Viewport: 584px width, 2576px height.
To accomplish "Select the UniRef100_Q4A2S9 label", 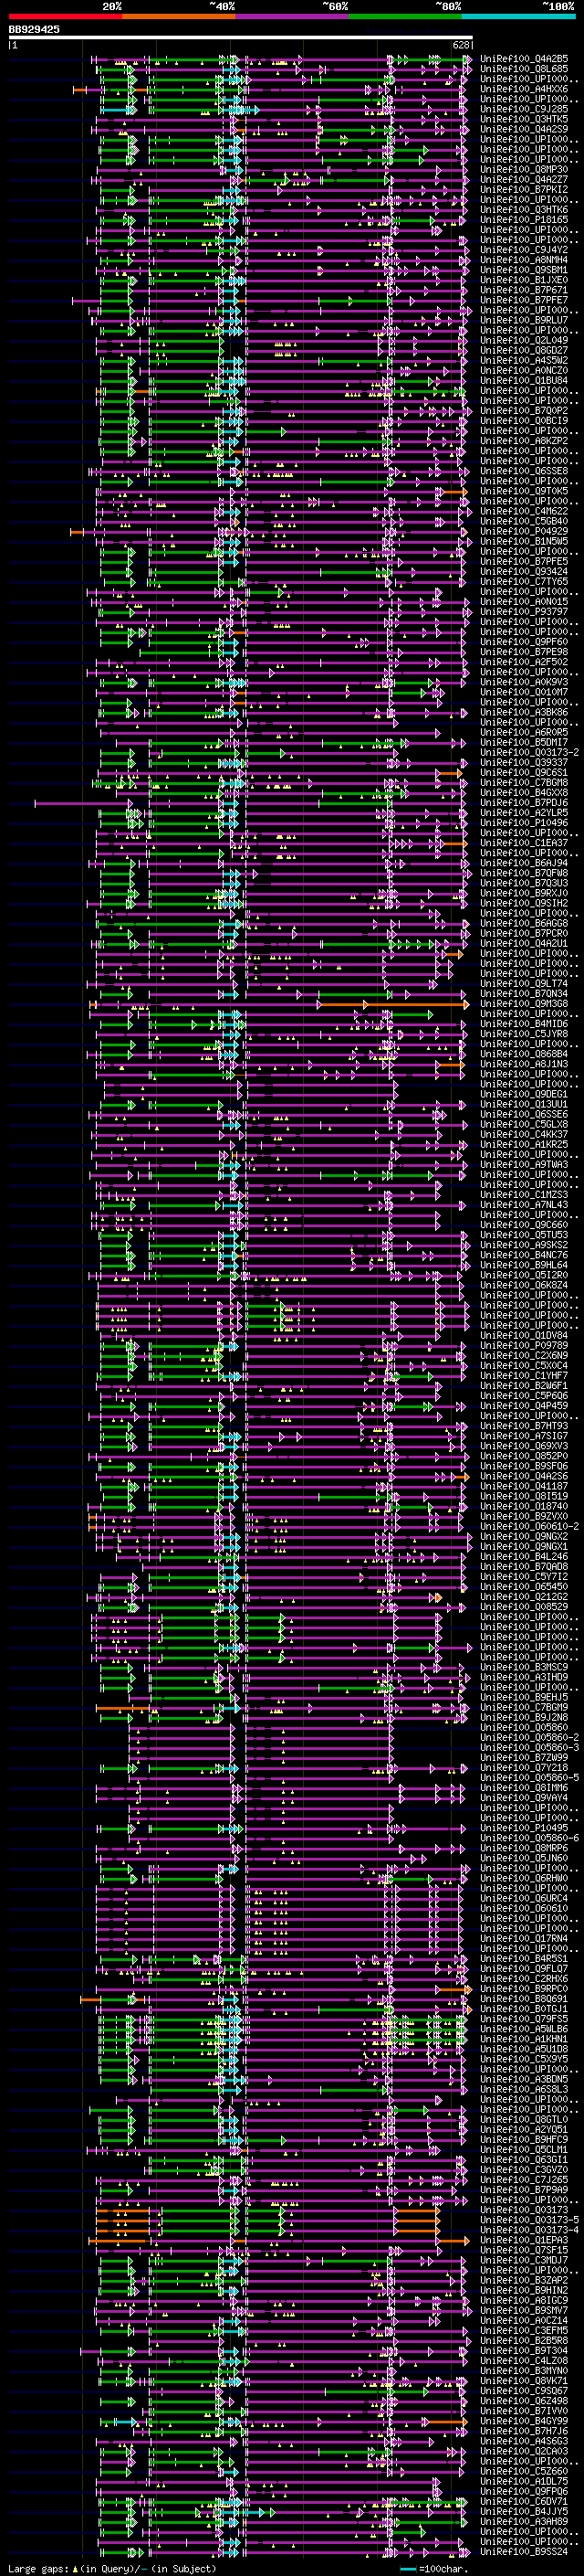I will 524,129.
